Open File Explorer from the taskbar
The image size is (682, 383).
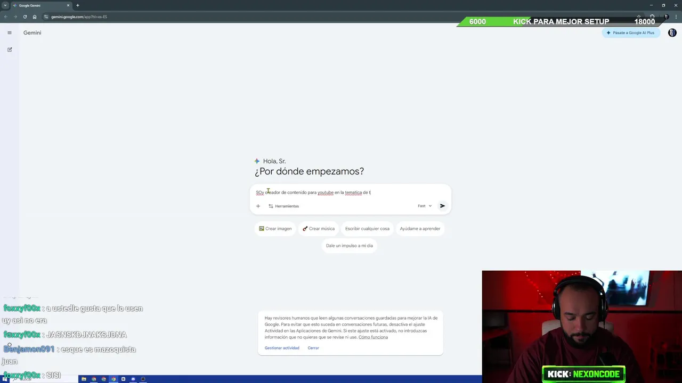(x=84, y=379)
